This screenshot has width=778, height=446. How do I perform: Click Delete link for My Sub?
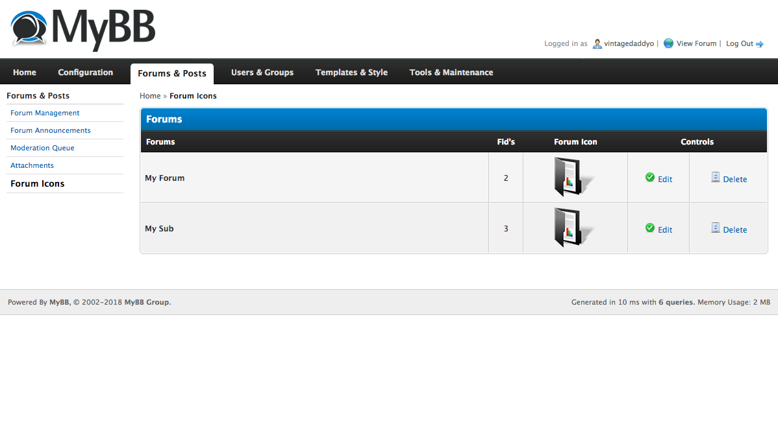point(735,230)
